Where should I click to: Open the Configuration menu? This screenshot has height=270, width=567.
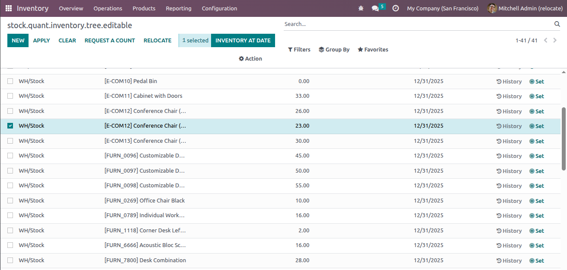coord(219,8)
